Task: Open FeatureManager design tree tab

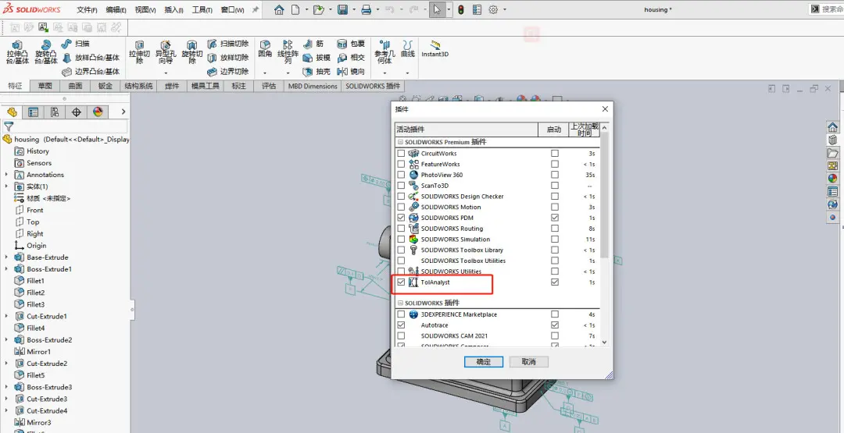Action: 12,112
